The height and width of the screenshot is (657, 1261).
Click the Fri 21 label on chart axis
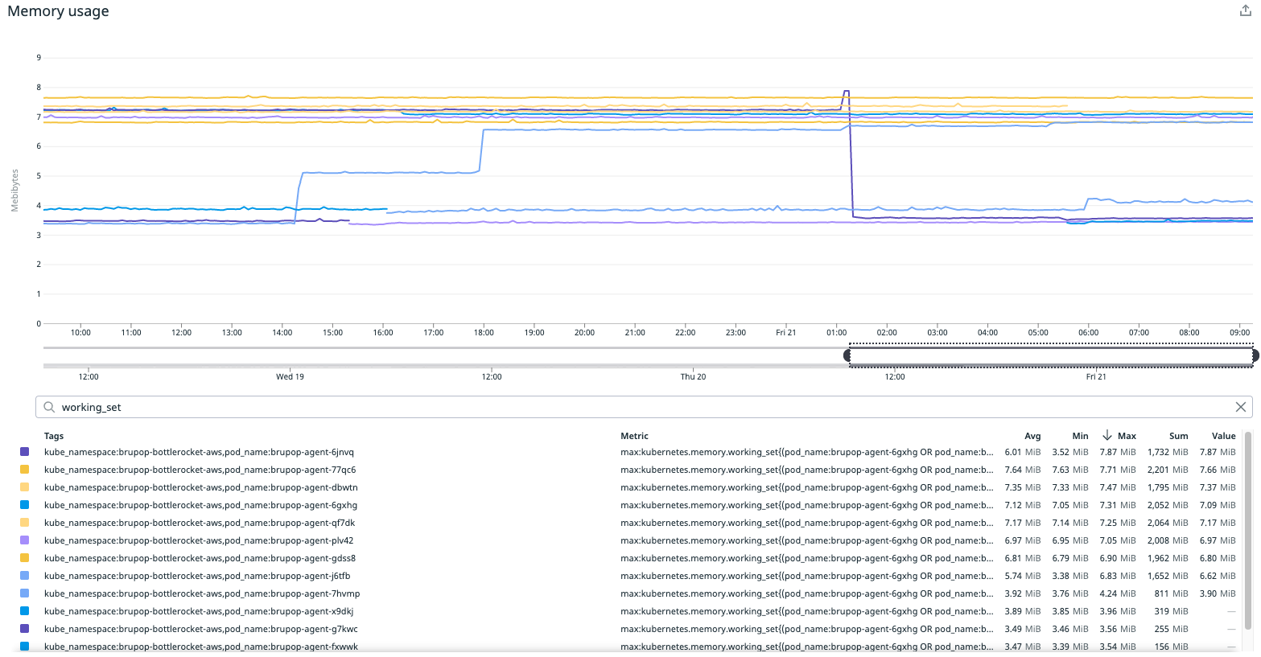point(785,332)
